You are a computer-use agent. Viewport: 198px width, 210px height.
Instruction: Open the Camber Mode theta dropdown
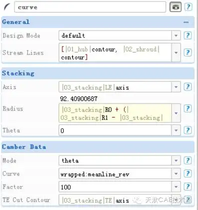(x=176, y=160)
